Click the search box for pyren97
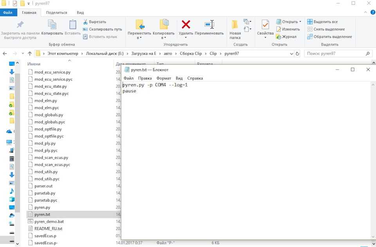 (x=335, y=54)
